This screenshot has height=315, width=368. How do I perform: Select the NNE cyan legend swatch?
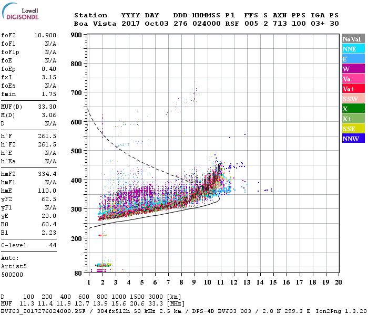[353, 49]
